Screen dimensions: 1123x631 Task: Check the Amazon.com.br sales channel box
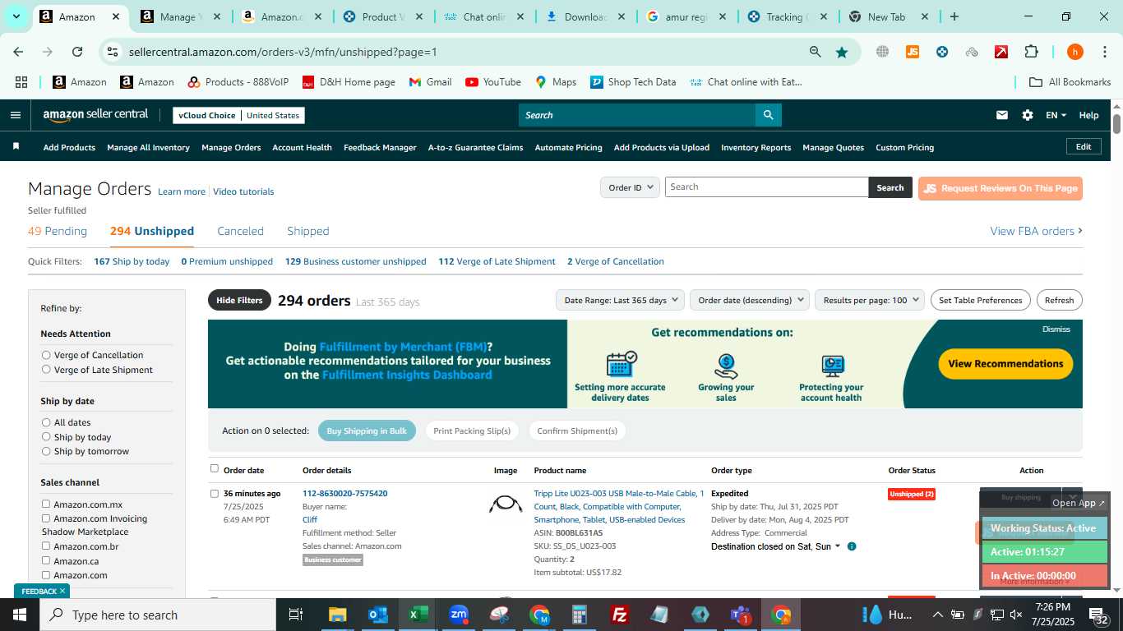pos(46,546)
